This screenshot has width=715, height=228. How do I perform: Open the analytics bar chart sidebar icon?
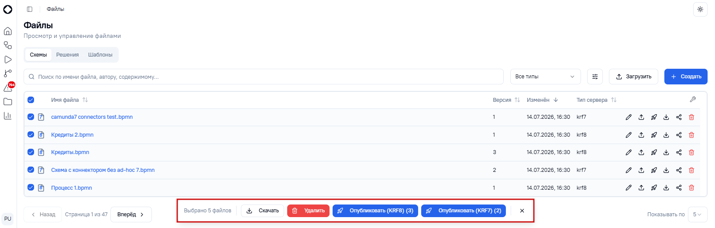[7, 116]
